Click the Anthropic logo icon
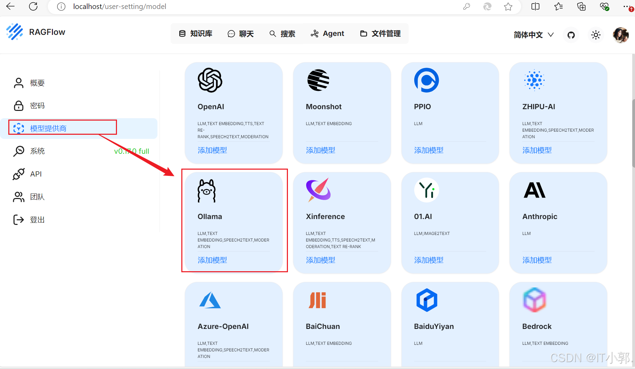Image resolution: width=635 pixels, height=369 pixels. pyautogui.click(x=535, y=190)
